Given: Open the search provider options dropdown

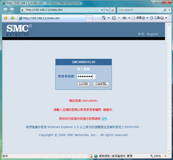Looking at the screenshot, I should click(x=169, y=10).
